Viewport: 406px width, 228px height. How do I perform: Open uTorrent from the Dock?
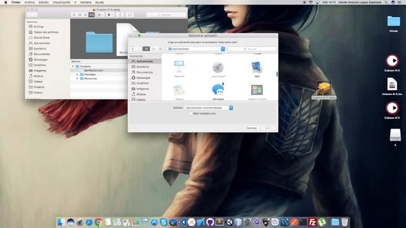(322, 222)
